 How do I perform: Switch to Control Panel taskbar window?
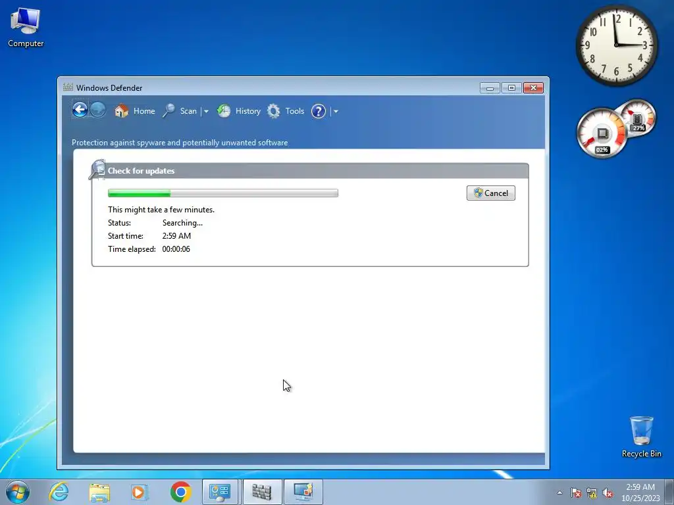pyautogui.click(x=220, y=492)
